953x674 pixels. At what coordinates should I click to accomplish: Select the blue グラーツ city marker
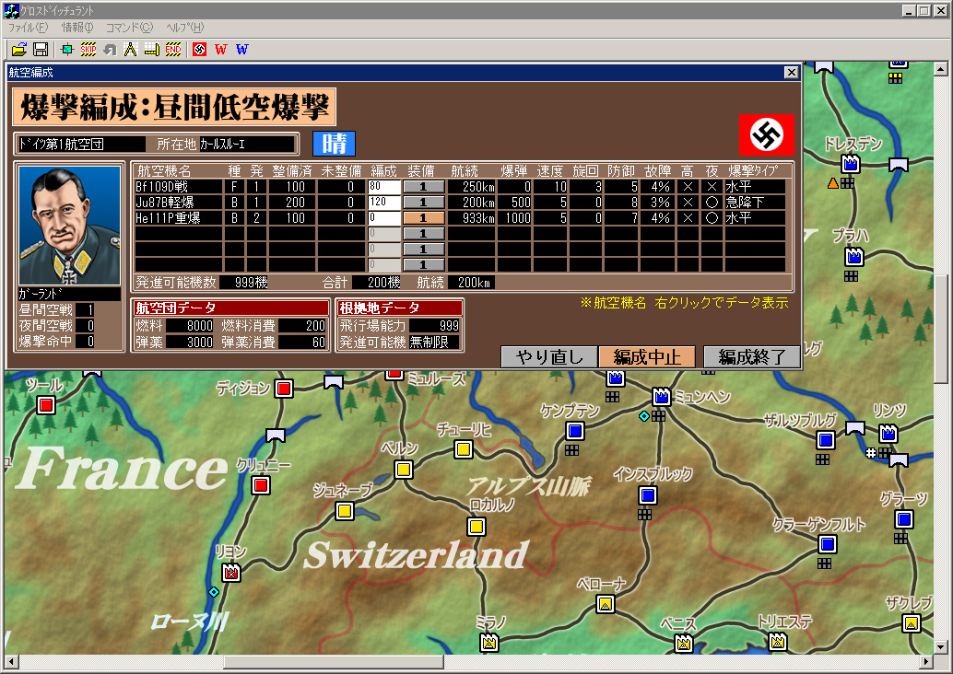pyautogui.click(x=904, y=519)
